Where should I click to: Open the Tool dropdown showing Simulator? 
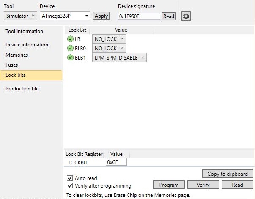[x=20, y=16]
